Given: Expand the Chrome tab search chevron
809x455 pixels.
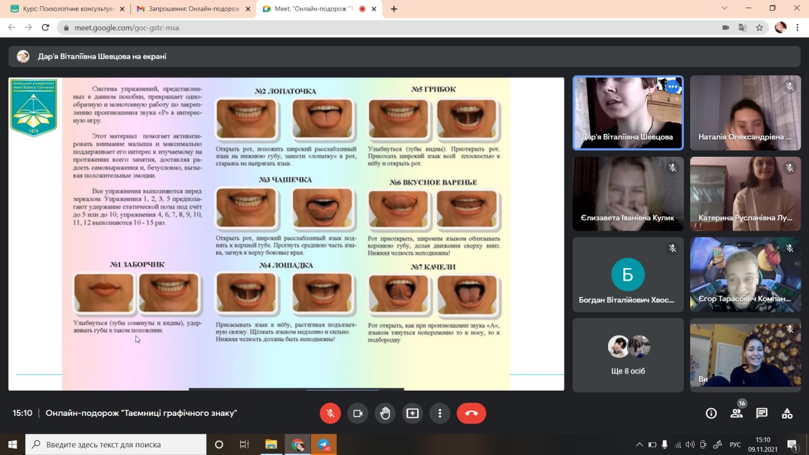Looking at the screenshot, I should (724, 8).
